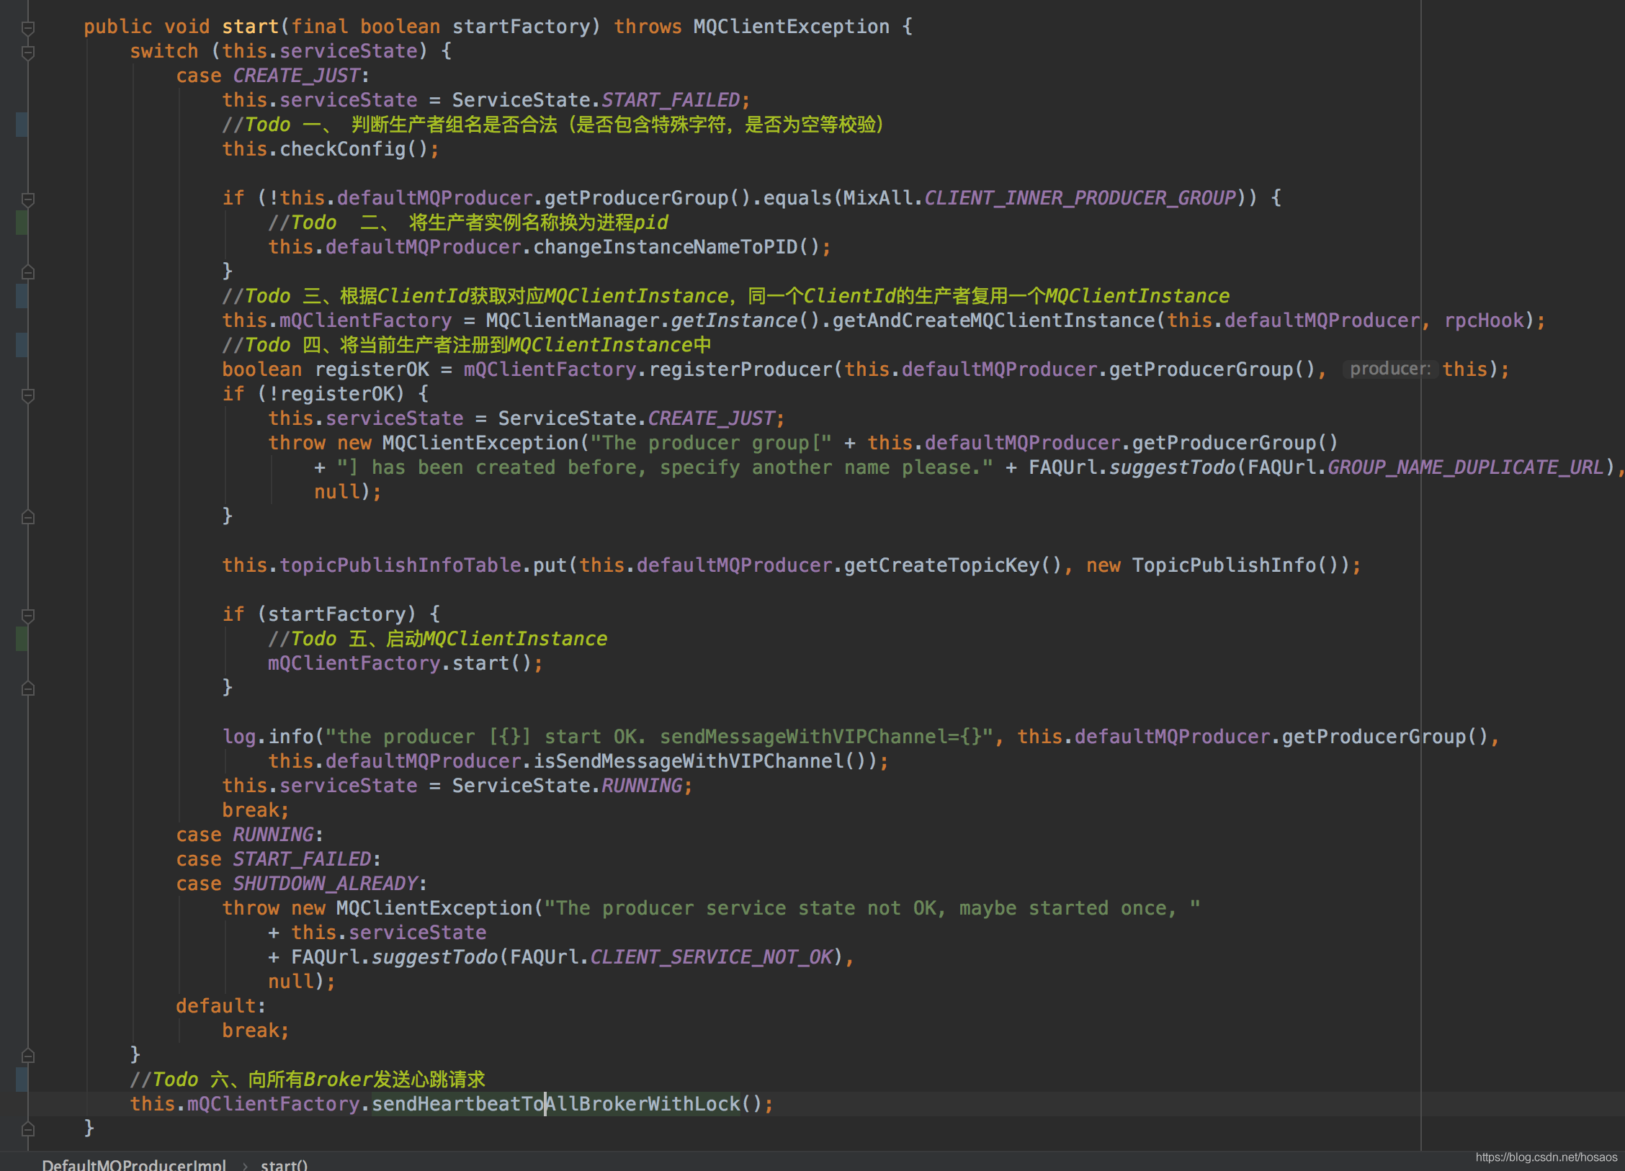
Task: Click green gutter marker beside 启动MQClientInstance comment
Action: [22, 639]
